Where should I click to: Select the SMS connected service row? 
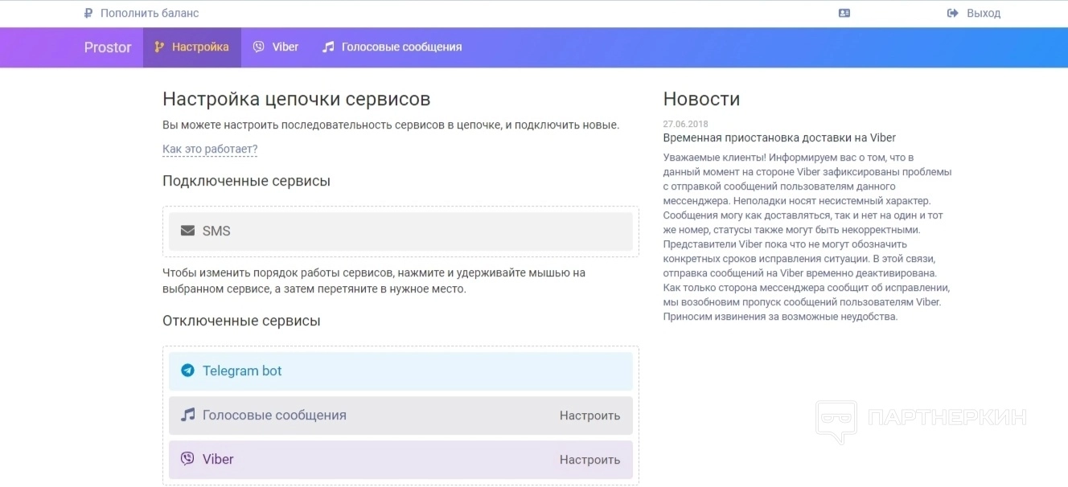click(400, 231)
